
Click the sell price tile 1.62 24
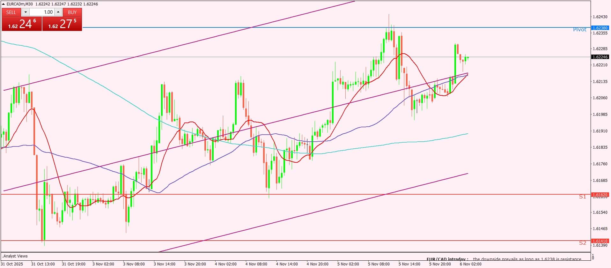(x=22, y=24)
